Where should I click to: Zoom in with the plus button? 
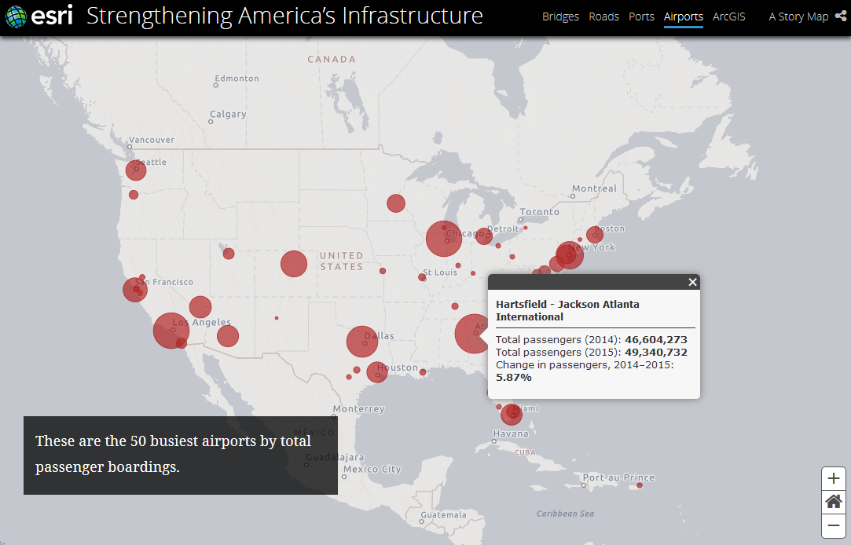click(x=834, y=478)
